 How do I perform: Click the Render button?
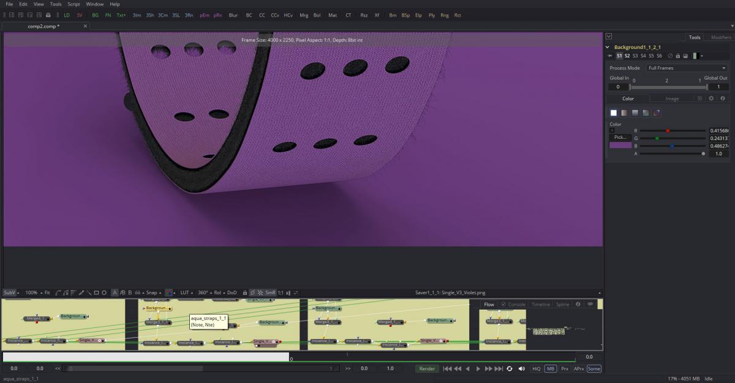click(427, 369)
